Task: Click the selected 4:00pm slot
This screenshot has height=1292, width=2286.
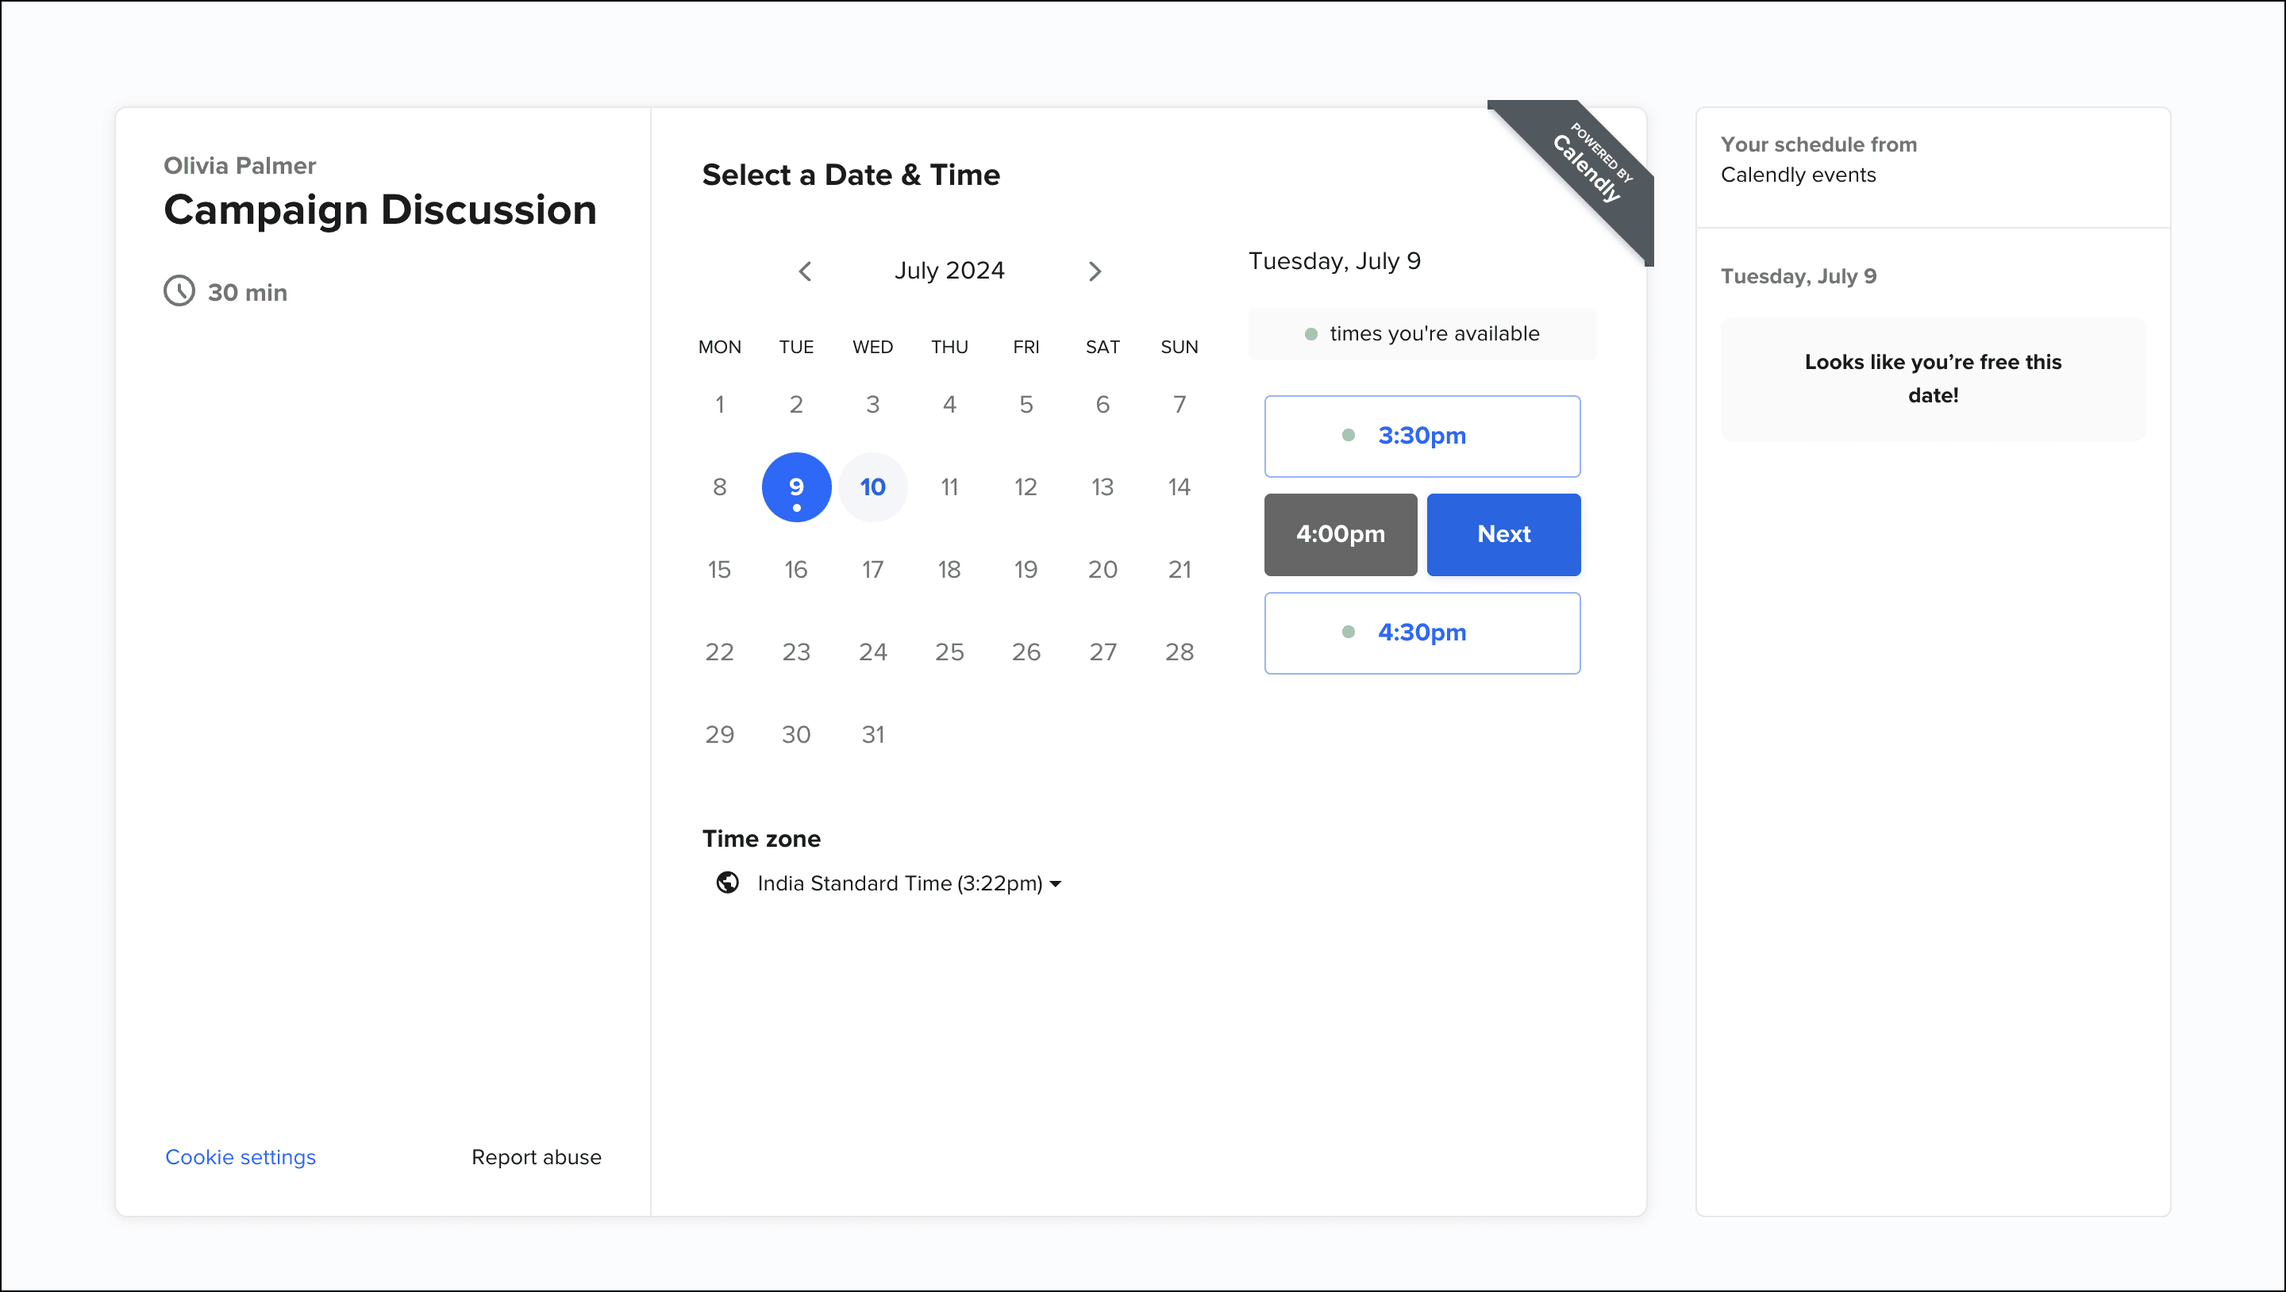Action: click(1340, 534)
